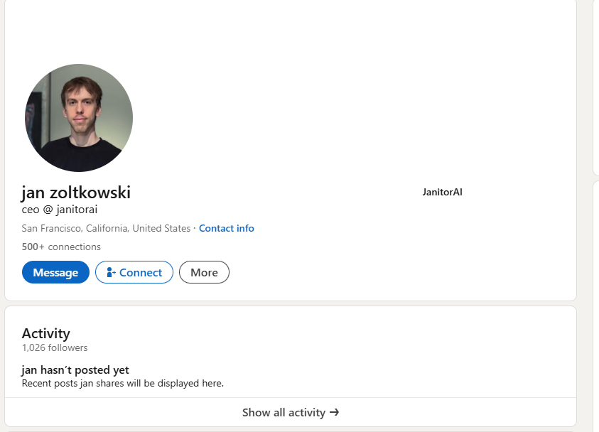Click the "jan hasn't posted yet" message
The height and width of the screenshot is (432, 599).
tap(75, 369)
